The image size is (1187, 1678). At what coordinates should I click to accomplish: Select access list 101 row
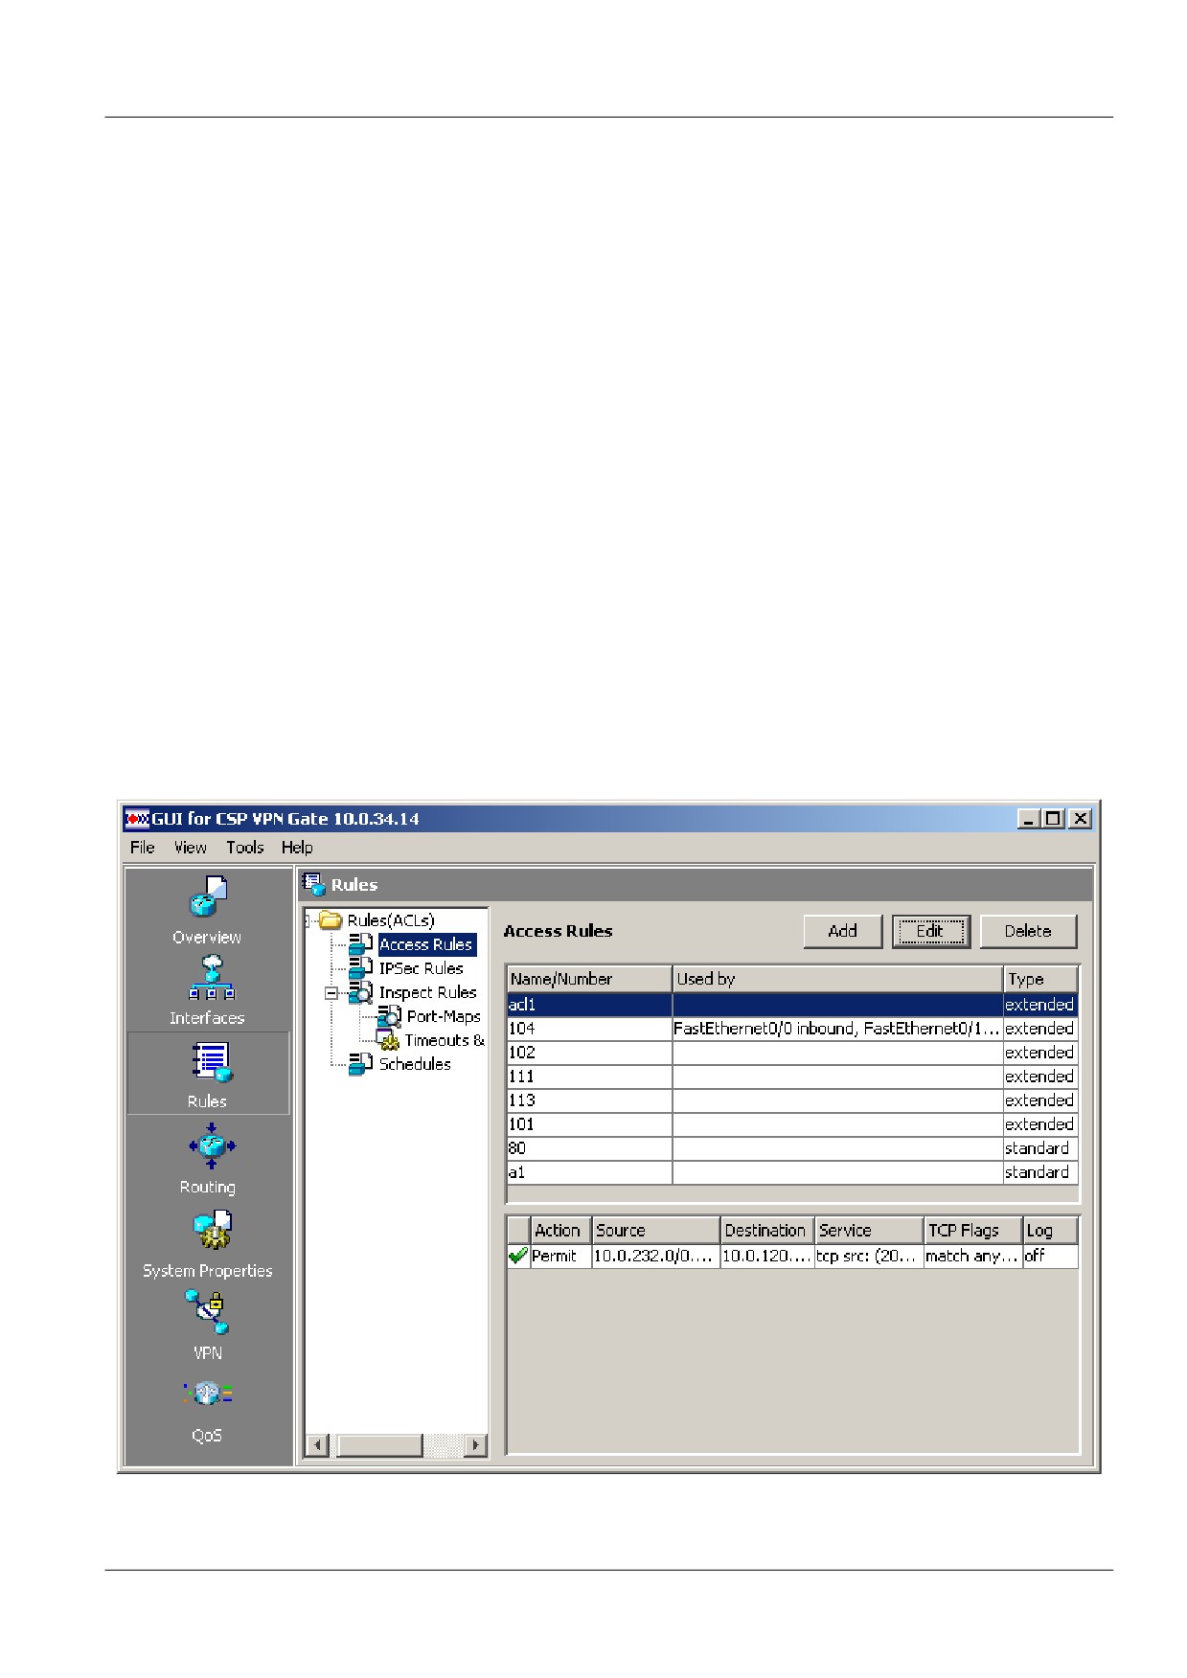tap(792, 1124)
